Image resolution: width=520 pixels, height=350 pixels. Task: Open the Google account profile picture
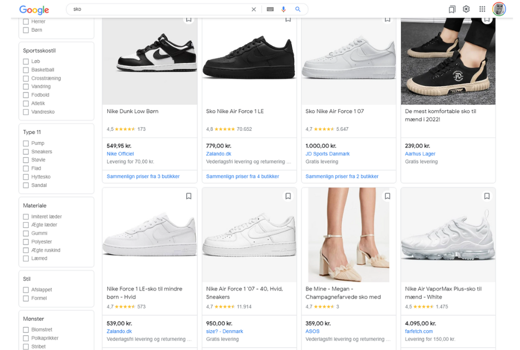[499, 9]
